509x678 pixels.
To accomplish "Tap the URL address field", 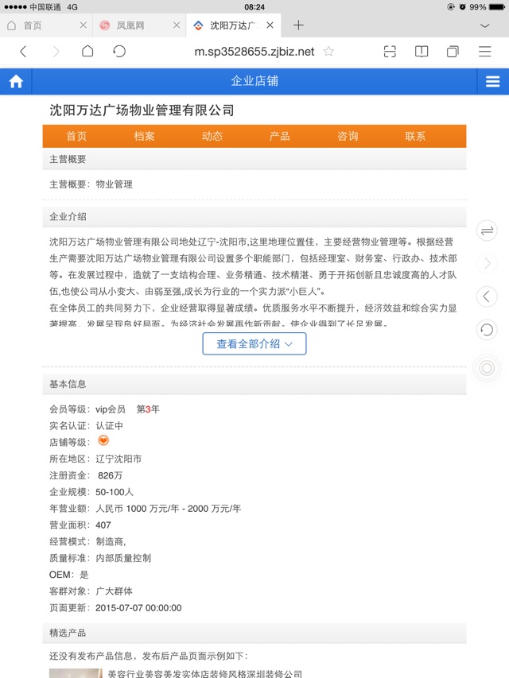I will (254, 52).
